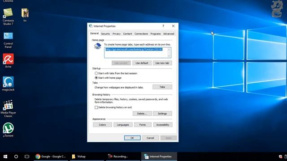
Task: Click the Use default button
Action: tap(142, 63)
